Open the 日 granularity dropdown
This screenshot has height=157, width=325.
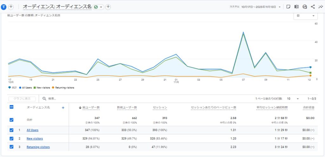306,16
